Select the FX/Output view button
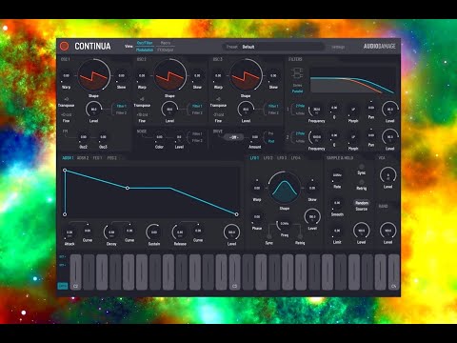Image resolution: width=457 pixels, height=343 pixels. point(166,50)
